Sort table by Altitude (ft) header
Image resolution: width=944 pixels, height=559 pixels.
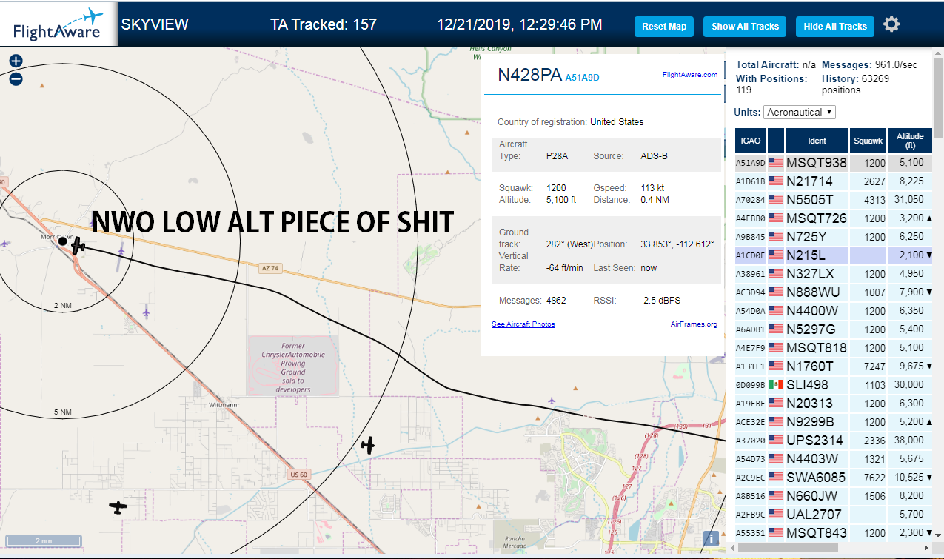point(909,141)
